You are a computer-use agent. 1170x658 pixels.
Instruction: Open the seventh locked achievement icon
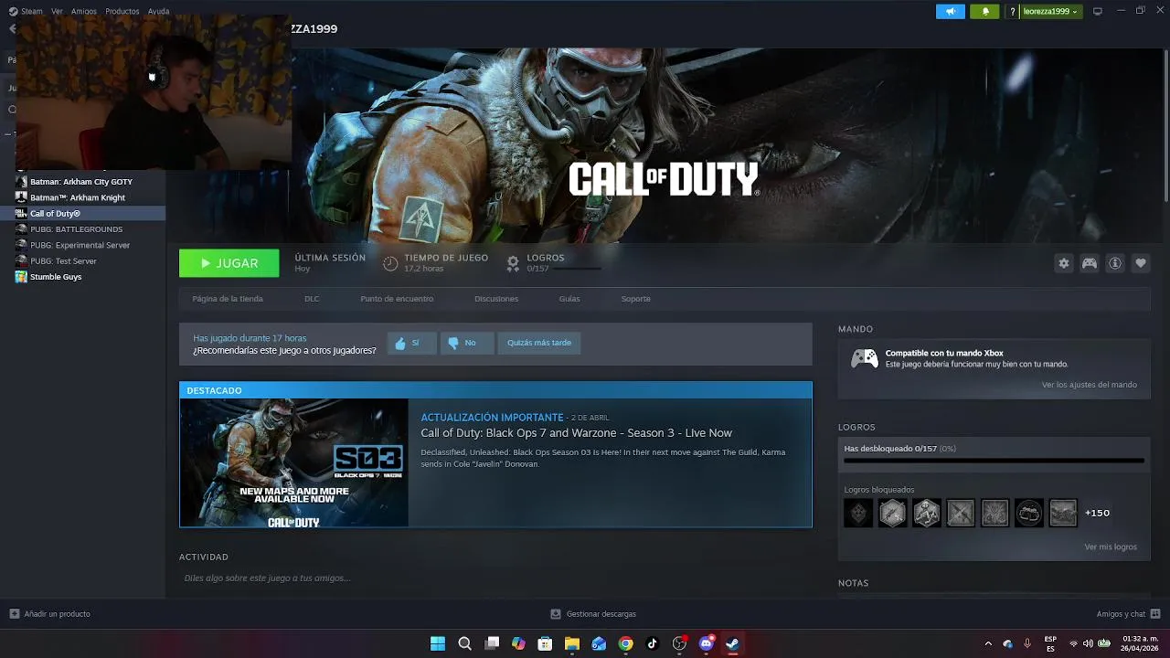pos(1063,514)
